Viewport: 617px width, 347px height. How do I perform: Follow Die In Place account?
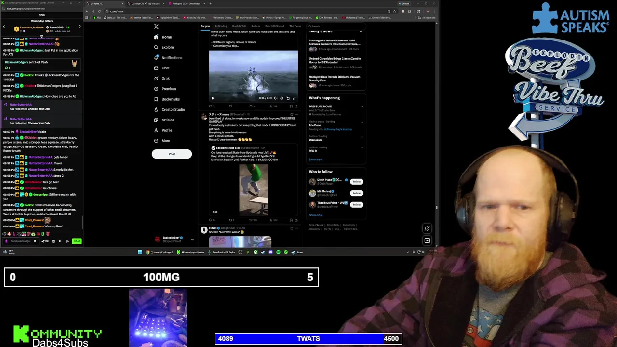coord(356,182)
